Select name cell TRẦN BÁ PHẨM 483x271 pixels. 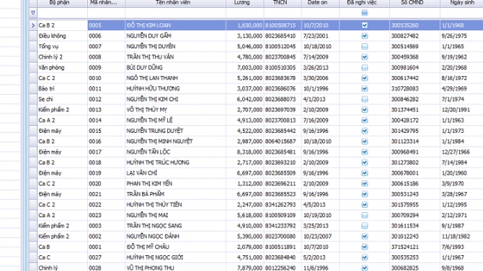click(x=176, y=194)
